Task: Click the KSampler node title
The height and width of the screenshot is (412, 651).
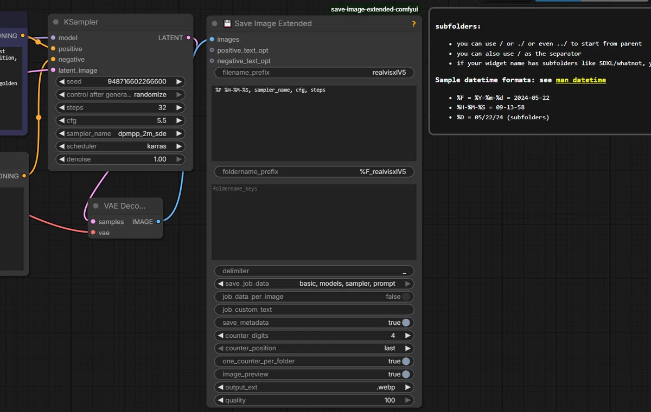Action: [x=81, y=22]
